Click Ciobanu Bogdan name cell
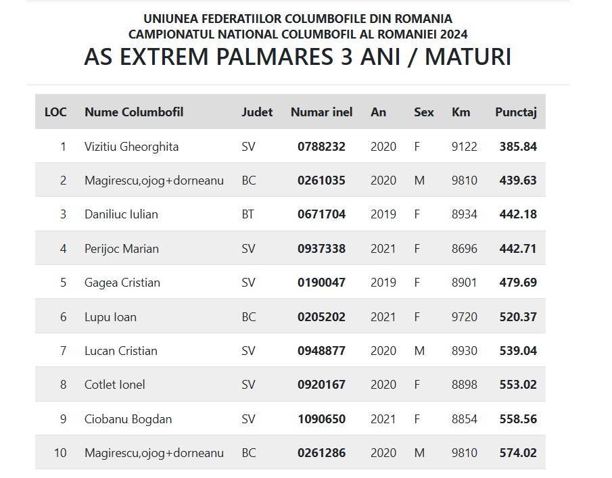This screenshot has width=612, height=478. (128, 419)
